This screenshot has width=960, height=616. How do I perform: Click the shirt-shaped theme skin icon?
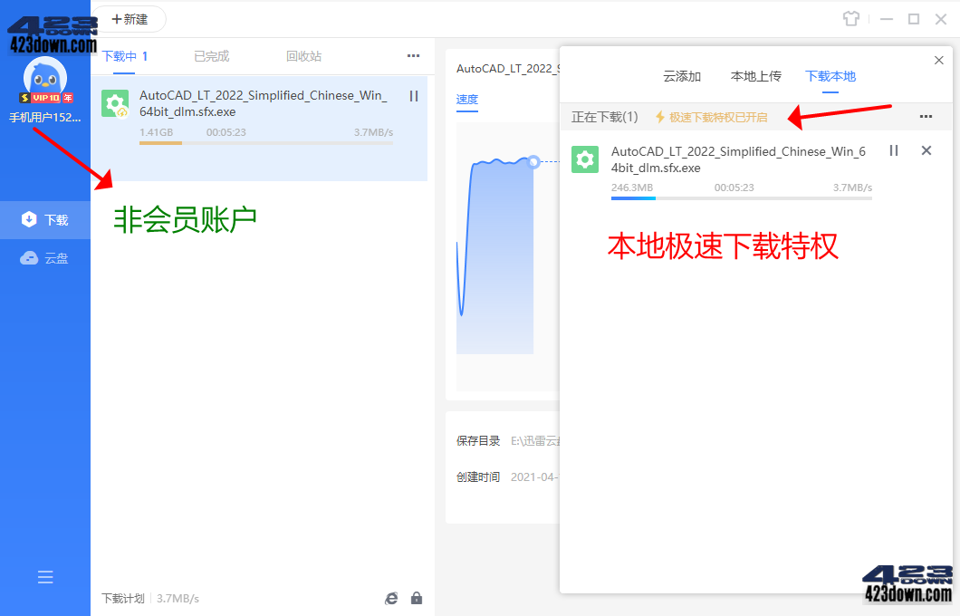click(851, 18)
